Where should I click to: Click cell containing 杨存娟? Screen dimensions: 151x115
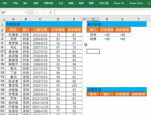click(x=13, y=103)
